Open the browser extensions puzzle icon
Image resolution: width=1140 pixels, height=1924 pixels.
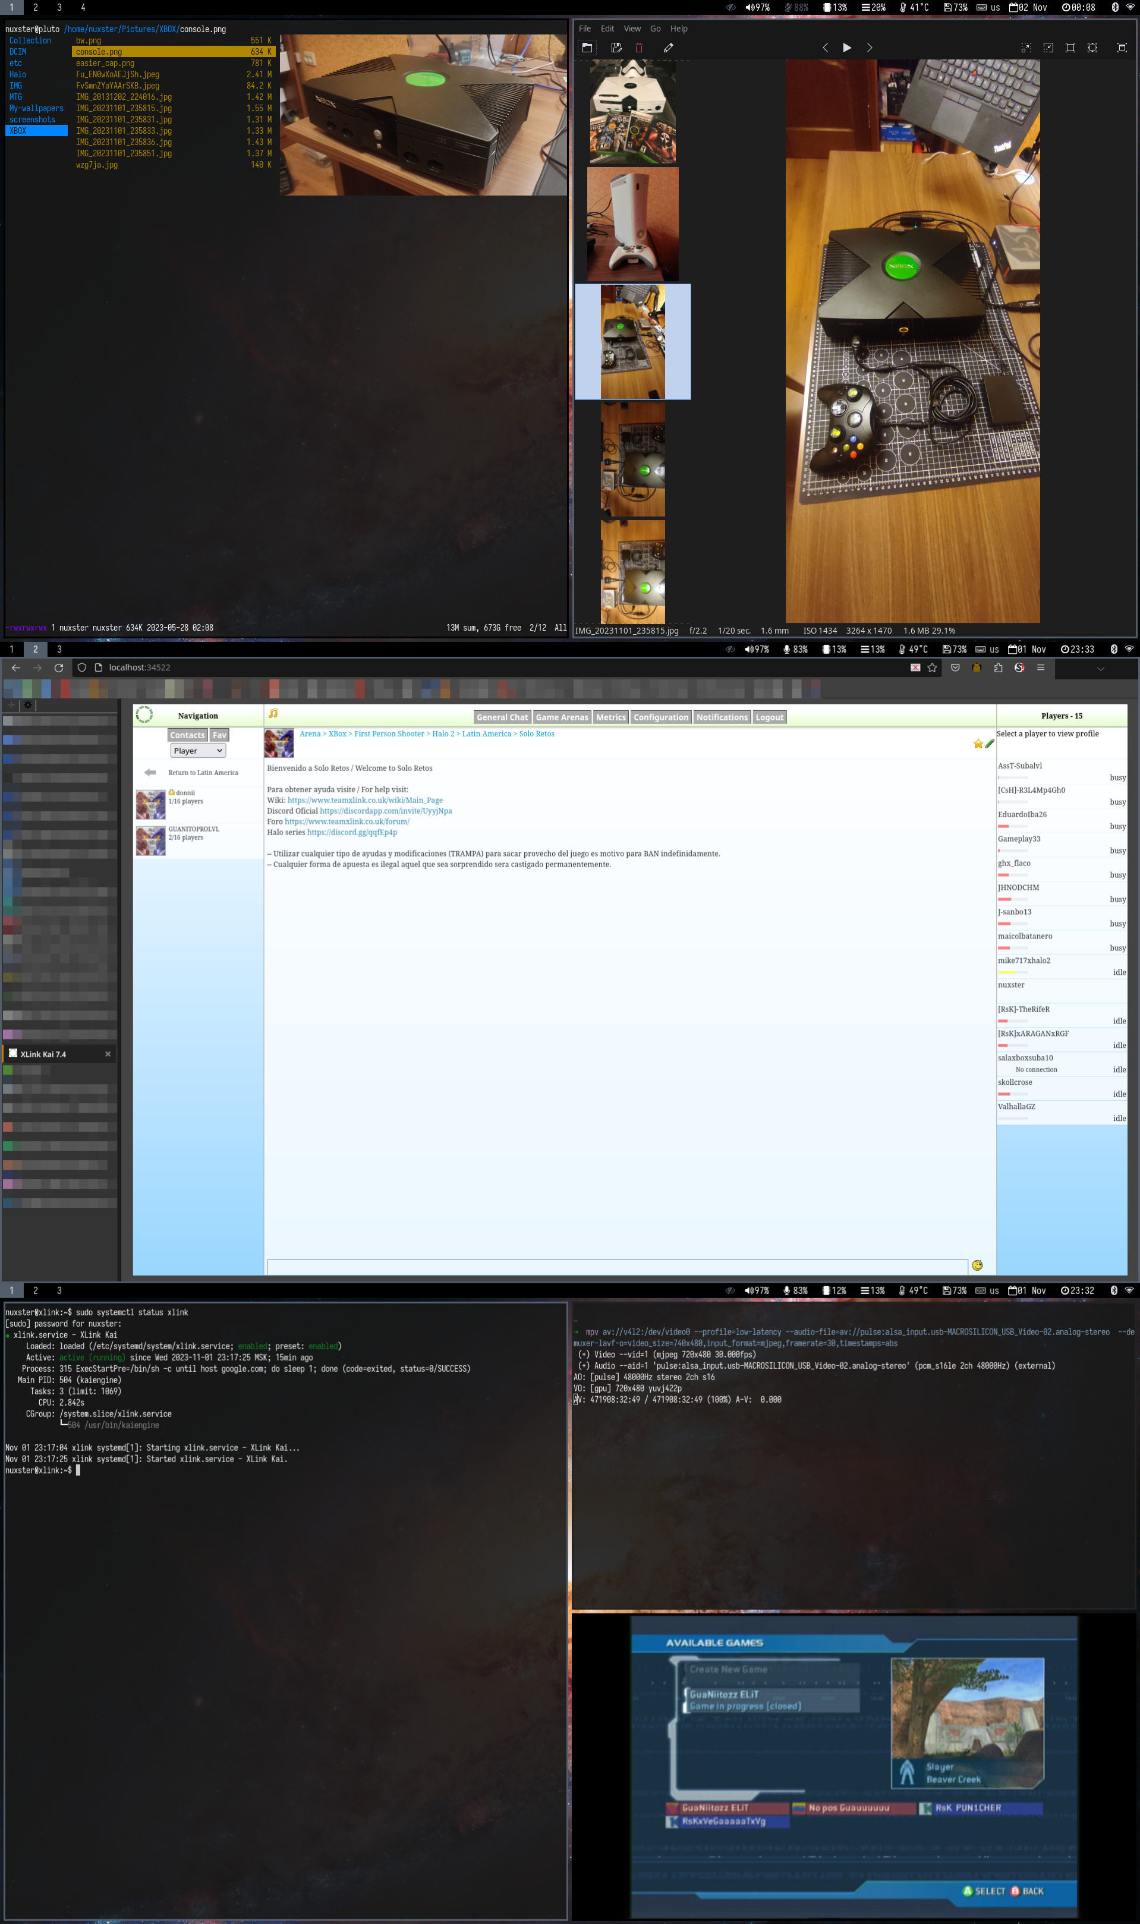click(998, 667)
